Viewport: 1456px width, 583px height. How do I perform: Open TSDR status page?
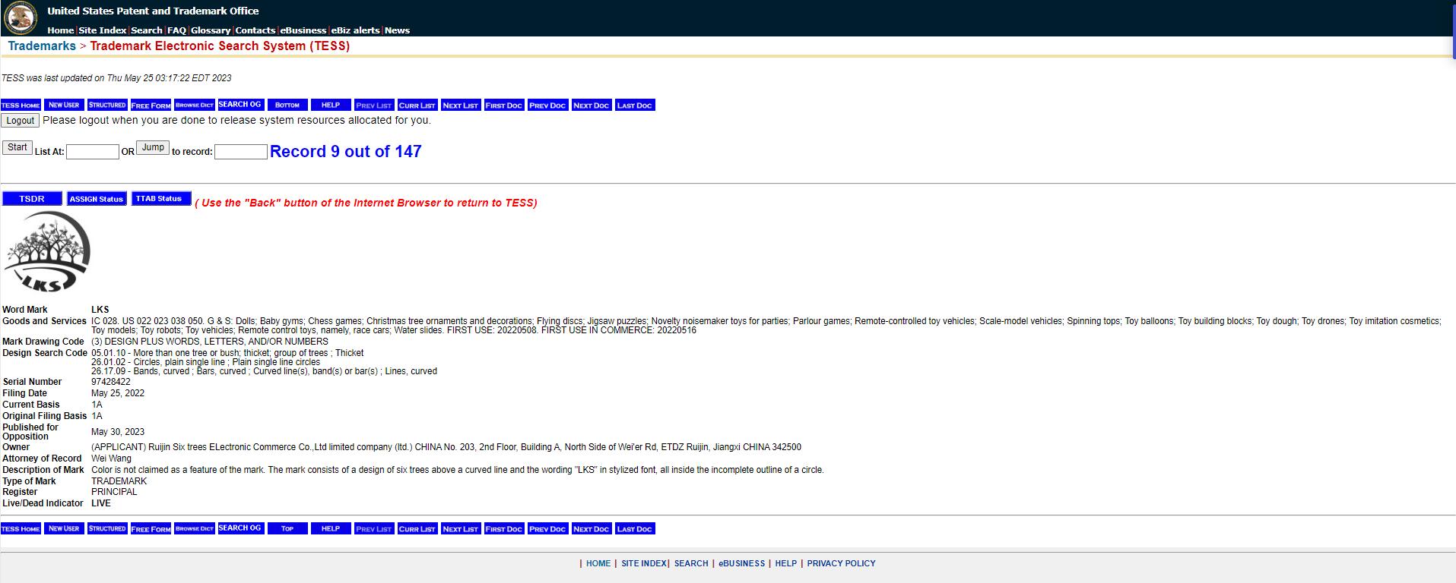pos(32,199)
